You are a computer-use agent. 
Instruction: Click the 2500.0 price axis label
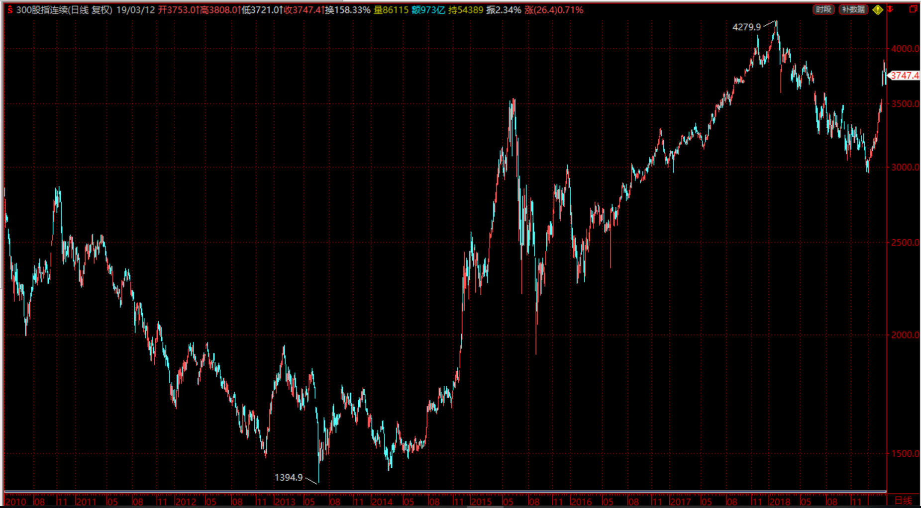(x=905, y=243)
